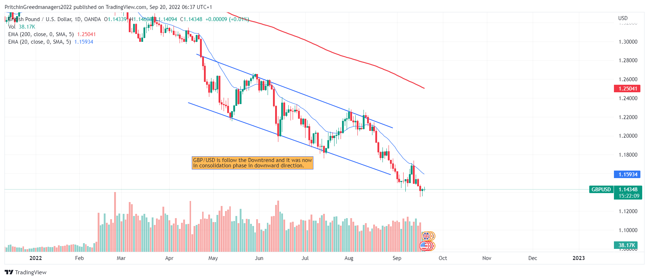Click the USD currency label
The image size is (649, 280).
pyautogui.click(x=623, y=18)
